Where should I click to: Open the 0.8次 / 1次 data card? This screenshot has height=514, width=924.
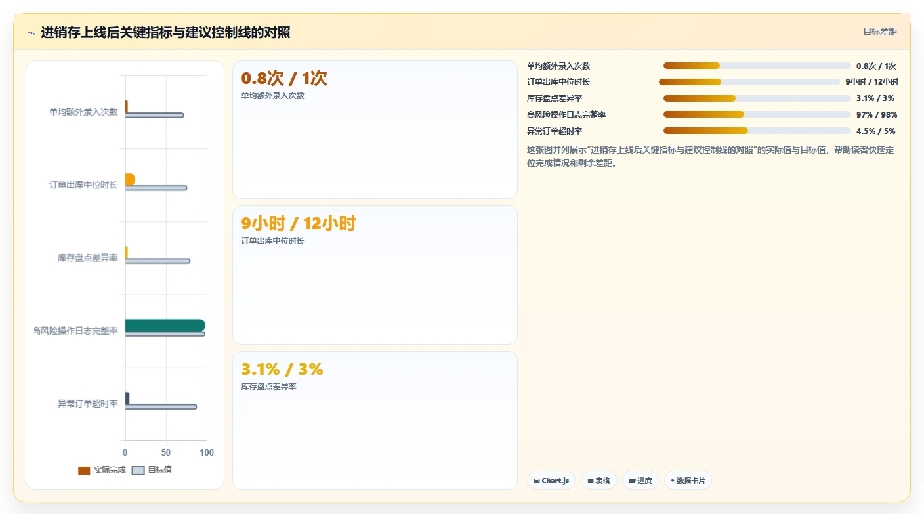tap(375, 129)
